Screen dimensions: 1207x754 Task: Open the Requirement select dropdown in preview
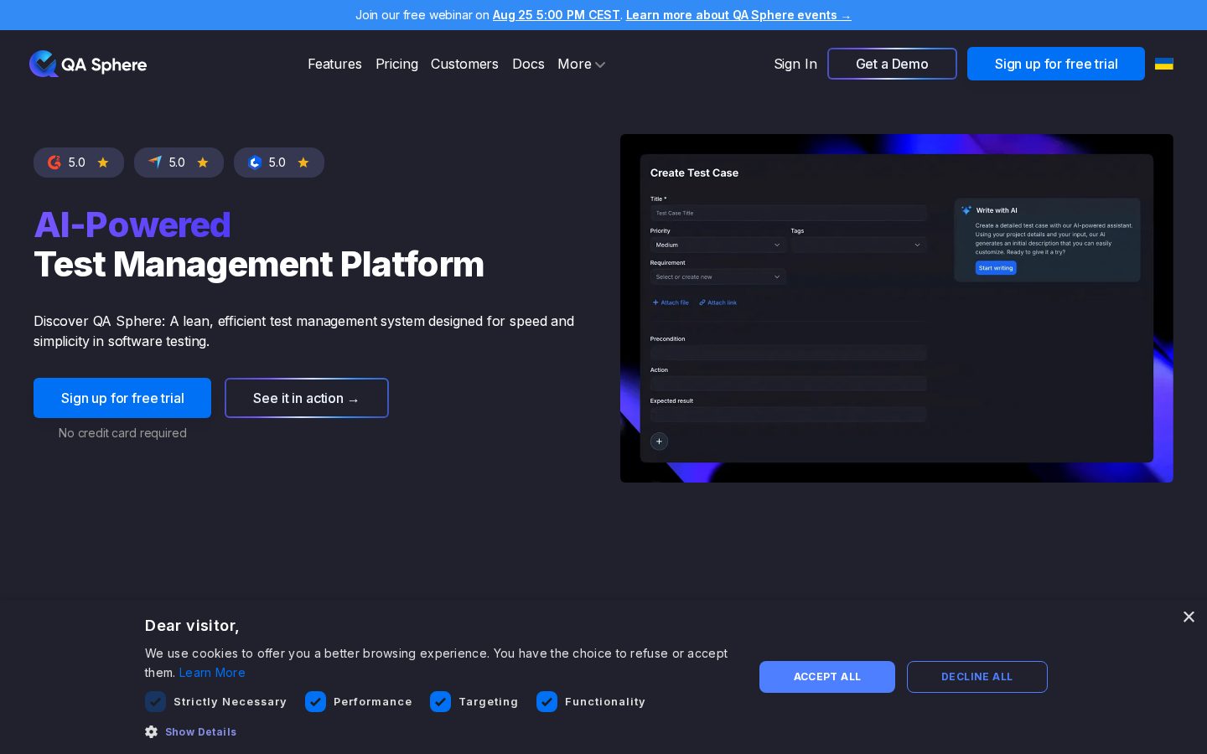pyautogui.click(x=717, y=276)
